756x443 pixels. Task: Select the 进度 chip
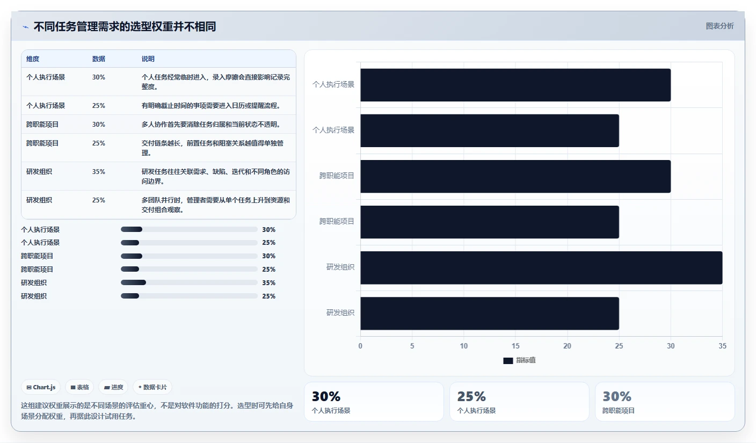(x=113, y=387)
